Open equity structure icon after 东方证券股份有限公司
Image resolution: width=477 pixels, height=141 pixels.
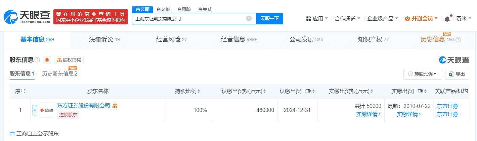click(115, 106)
